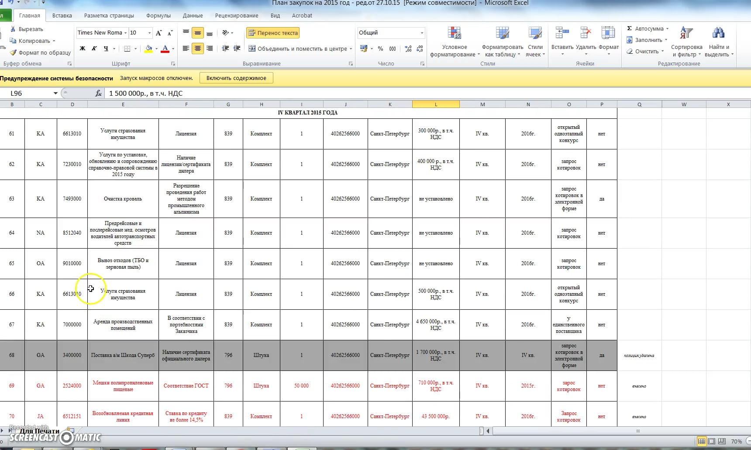The image size is (751, 450).
Task: Open the Clear (Очистить) menu
Action: 645,51
